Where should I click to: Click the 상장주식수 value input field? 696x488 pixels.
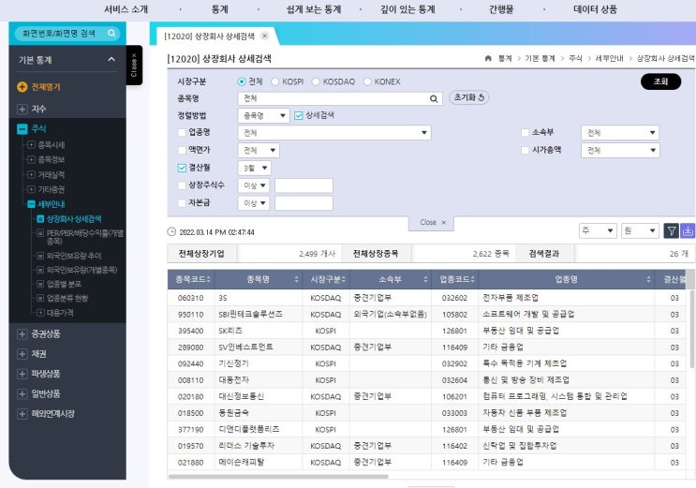point(304,185)
